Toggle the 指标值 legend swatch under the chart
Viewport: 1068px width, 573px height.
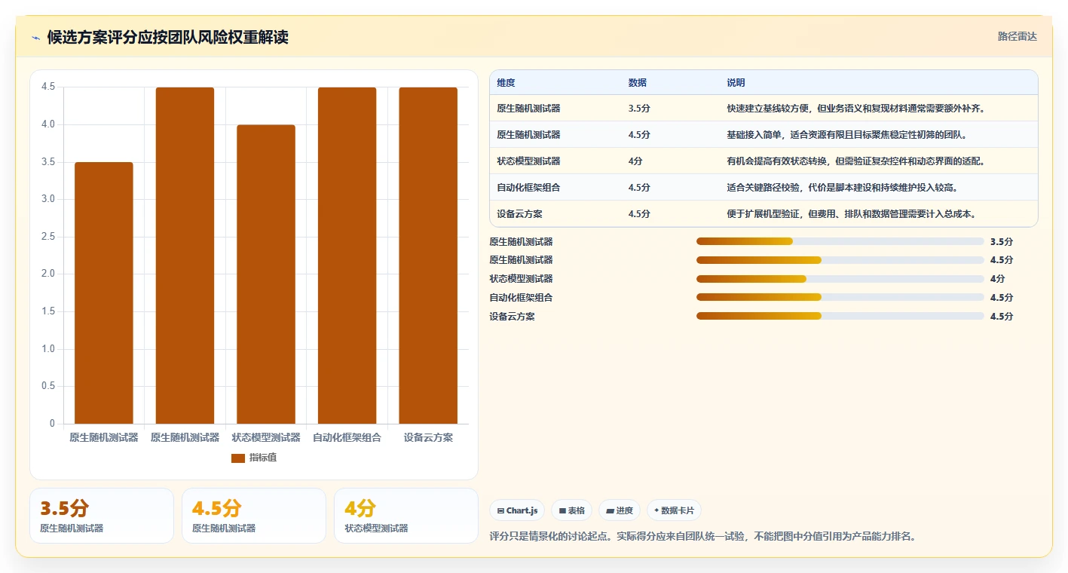238,458
